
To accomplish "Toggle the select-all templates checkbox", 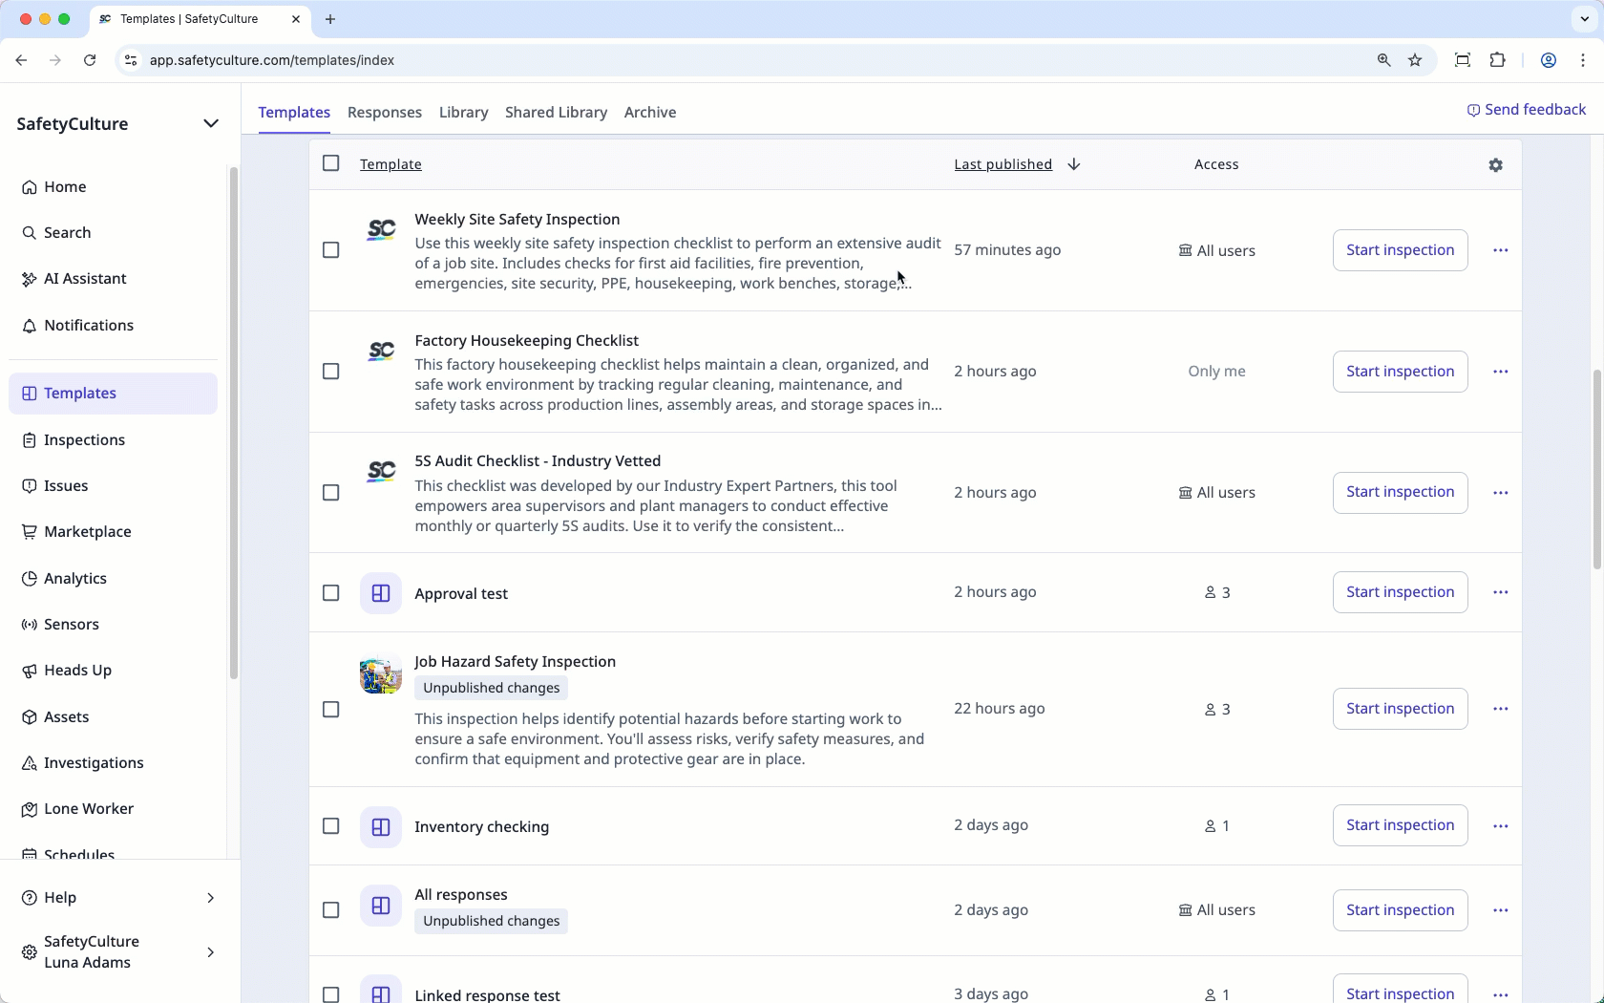I will 330,163.
